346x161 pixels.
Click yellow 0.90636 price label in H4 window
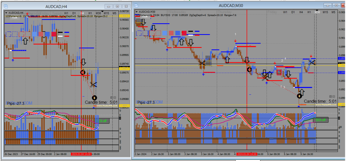click(x=124, y=16)
